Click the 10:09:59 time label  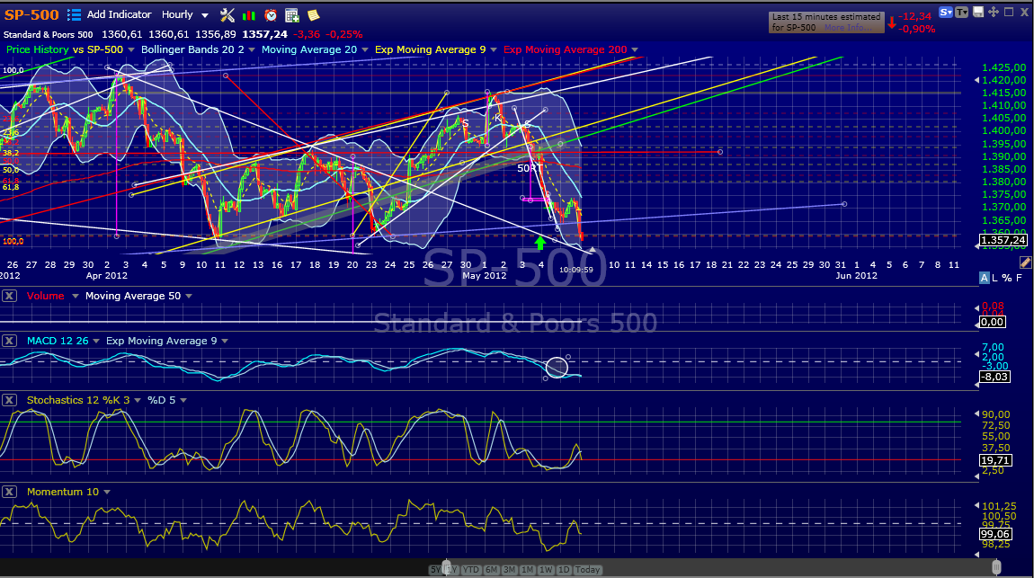(x=576, y=270)
